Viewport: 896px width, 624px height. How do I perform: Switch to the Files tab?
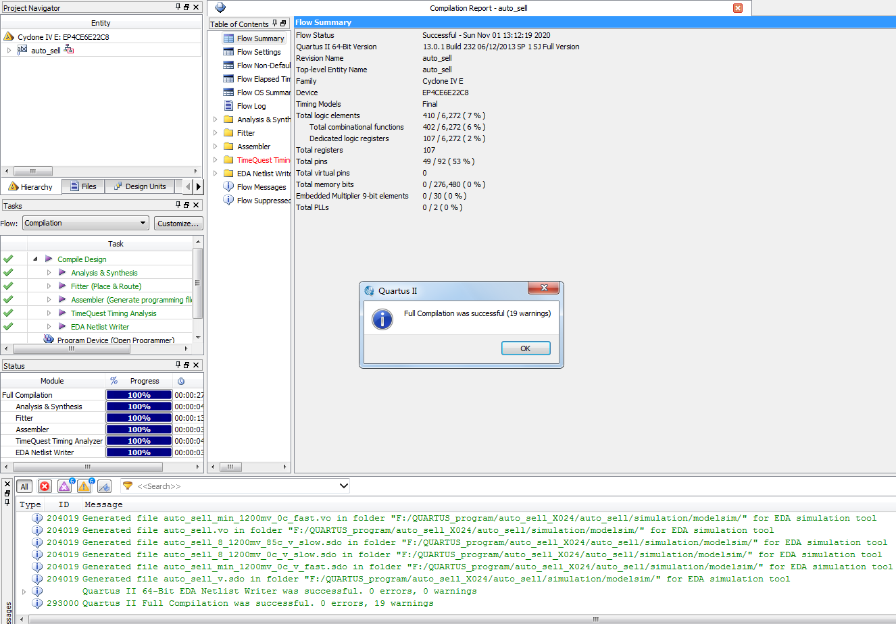[84, 186]
